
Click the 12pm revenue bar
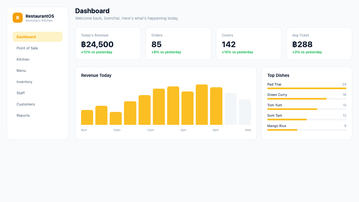click(x=144, y=110)
